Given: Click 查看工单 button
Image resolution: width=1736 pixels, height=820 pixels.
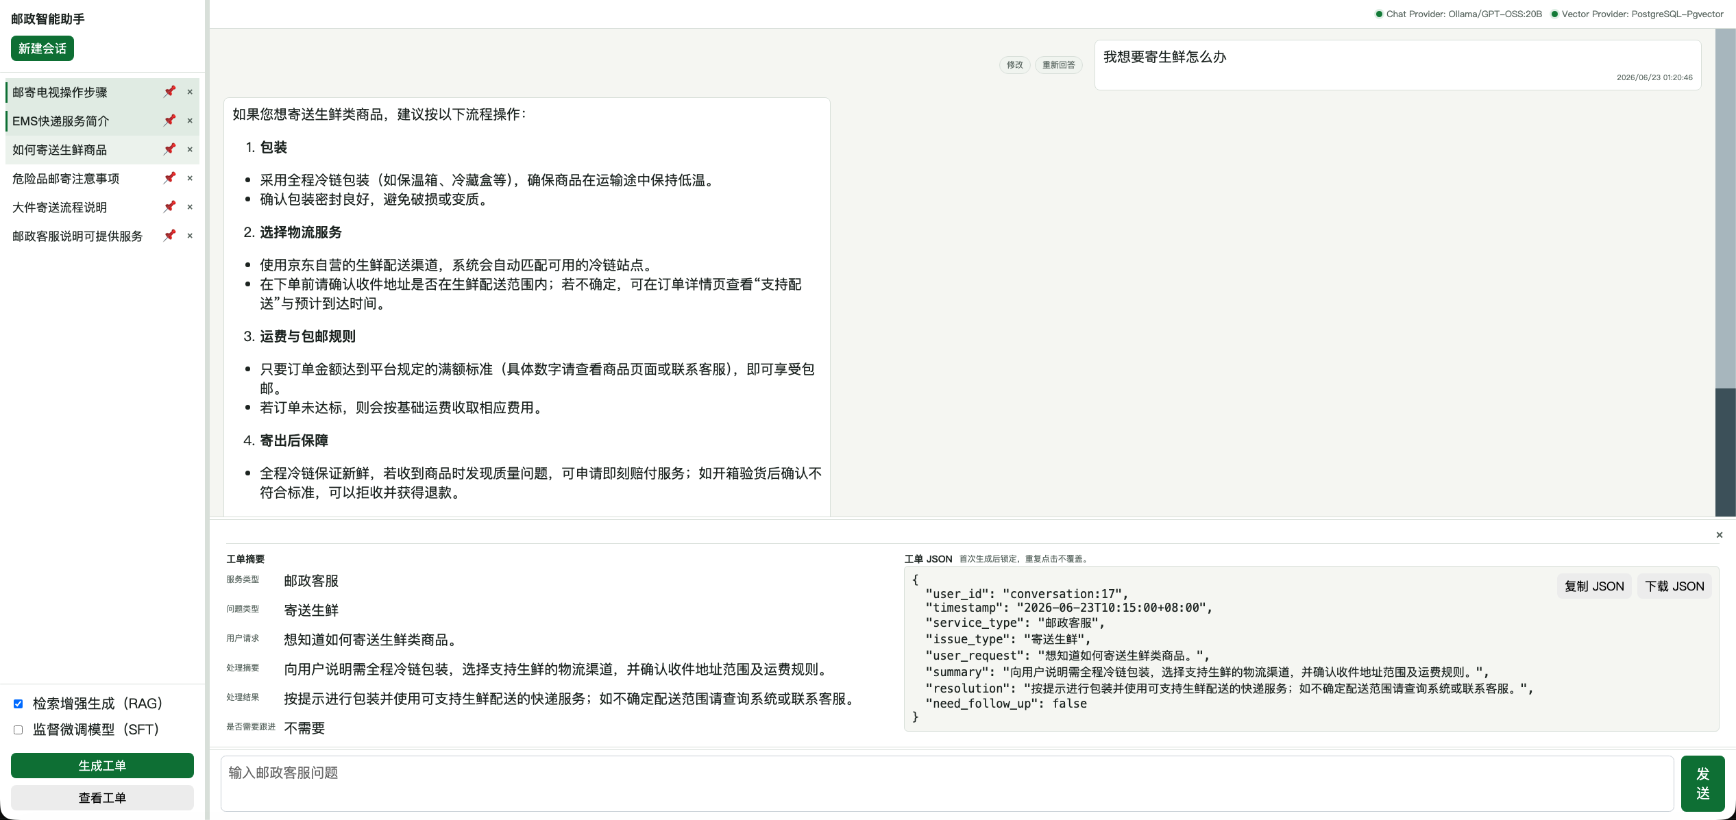Looking at the screenshot, I should tap(102, 797).
